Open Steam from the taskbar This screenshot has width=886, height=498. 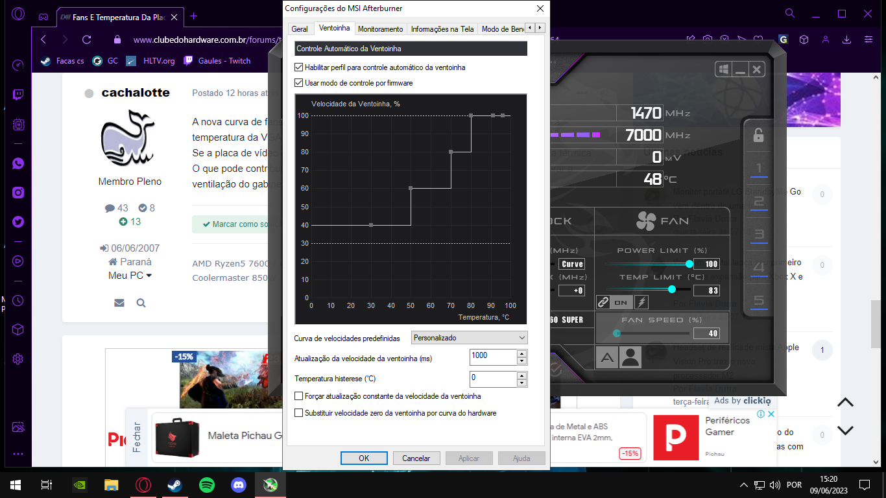pyautogui.click(x=175, y=484)
